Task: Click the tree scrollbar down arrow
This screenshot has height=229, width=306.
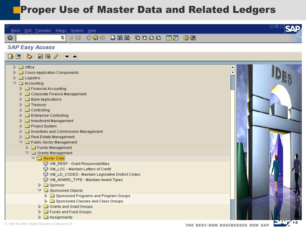Action: 232,72
